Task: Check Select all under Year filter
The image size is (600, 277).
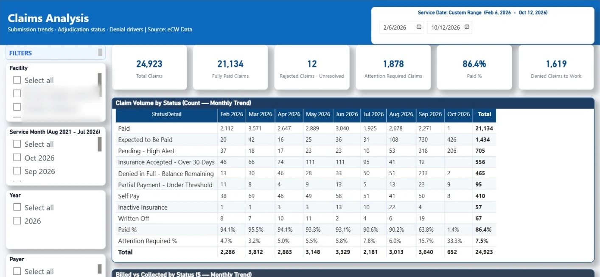Action: (x=17, y=207)
